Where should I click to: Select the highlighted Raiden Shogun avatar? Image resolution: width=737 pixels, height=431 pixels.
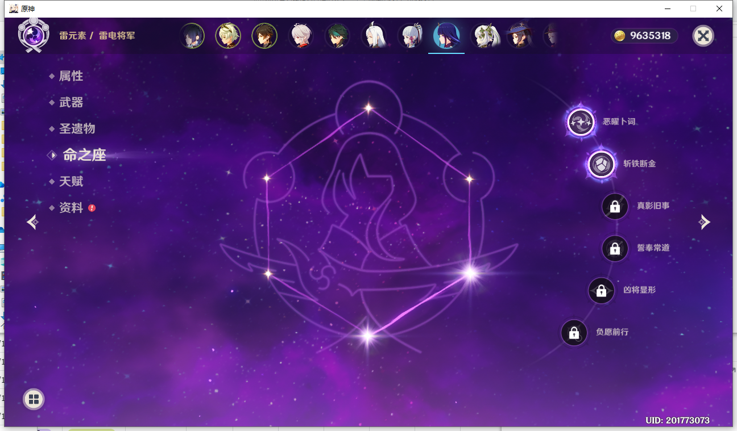(446, 36)
